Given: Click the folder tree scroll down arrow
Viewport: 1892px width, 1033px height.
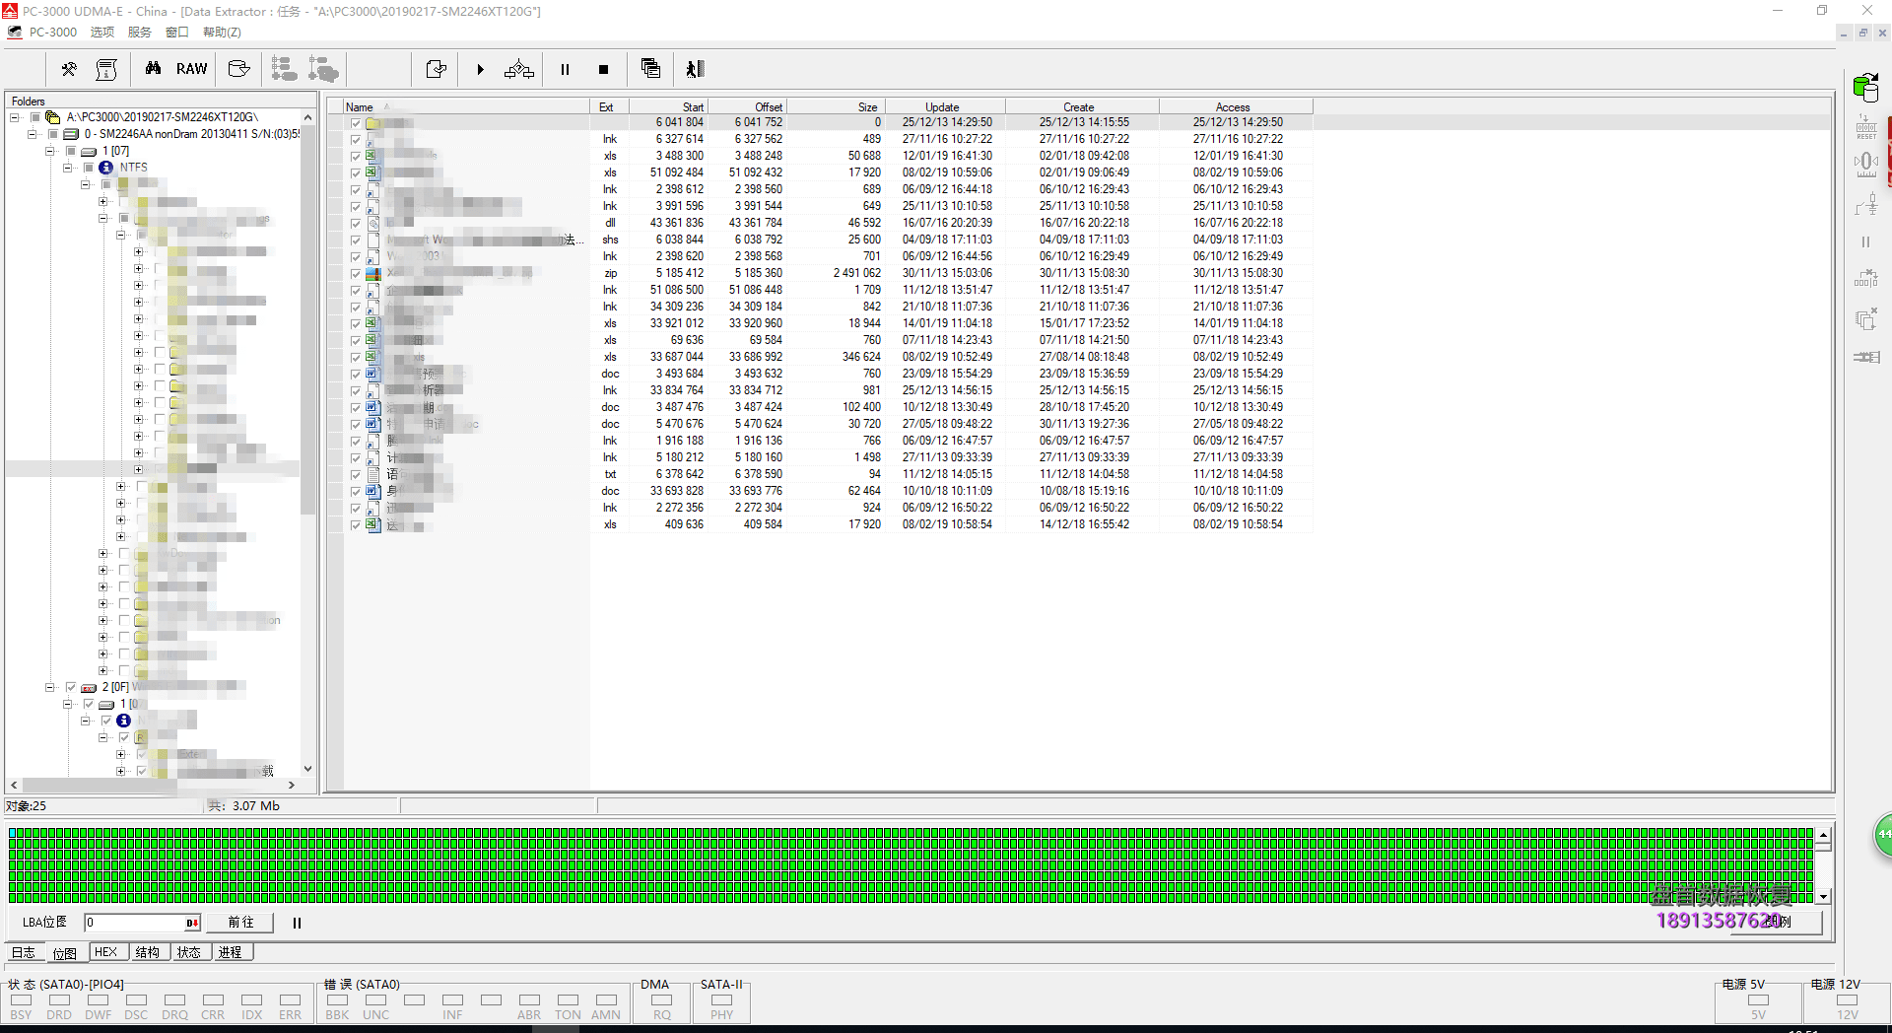Looking at the screenshot, I should pyautogui.click(x=307, y=769).
